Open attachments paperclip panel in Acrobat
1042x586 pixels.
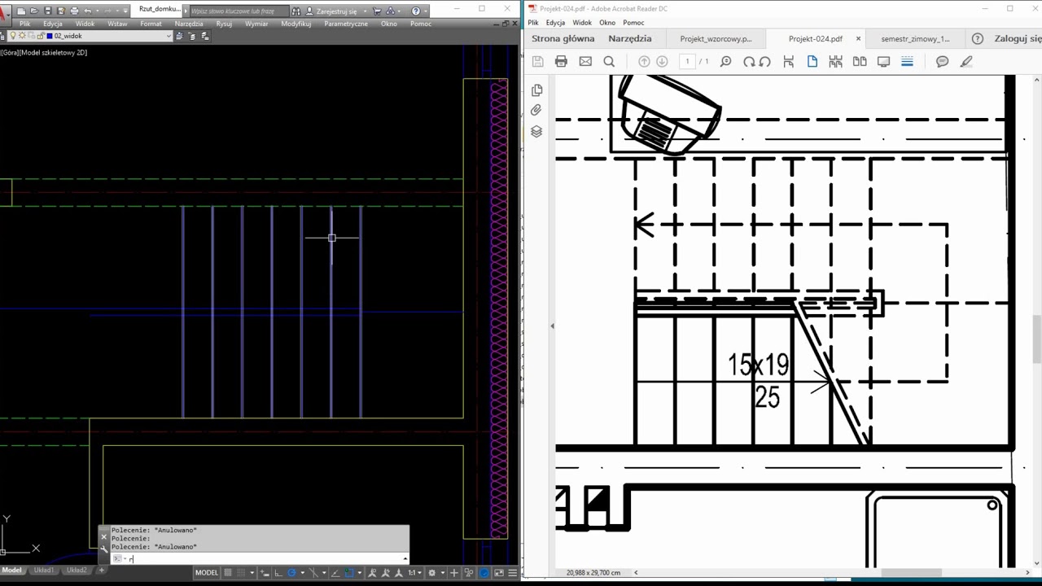click(x=536, y=110)
